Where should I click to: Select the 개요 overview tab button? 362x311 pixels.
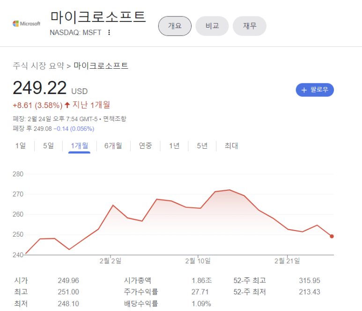point(175,26)
